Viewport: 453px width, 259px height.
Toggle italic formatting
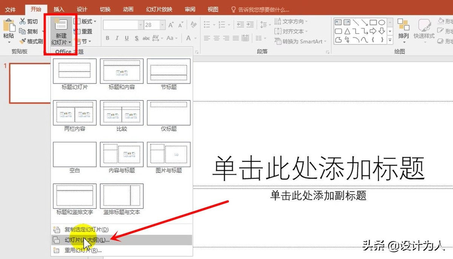pyautogui.click(x=117, y=38)
